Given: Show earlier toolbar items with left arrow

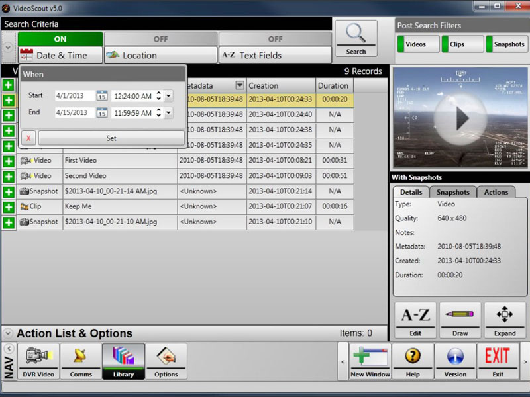Looking at the screenshot, I should [x=343, y=361].
